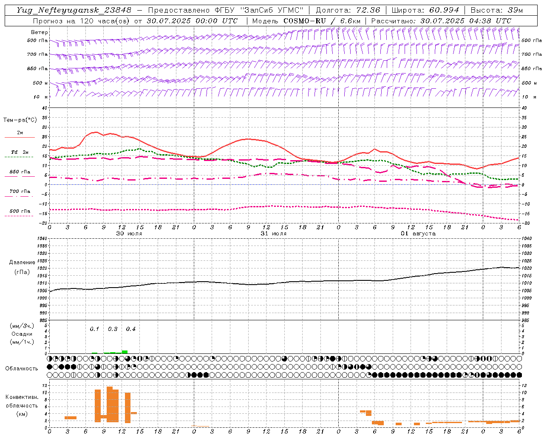Select the 700 гПа dash-dot temperature legend line
Screen dimensions: 544x435
19,196
